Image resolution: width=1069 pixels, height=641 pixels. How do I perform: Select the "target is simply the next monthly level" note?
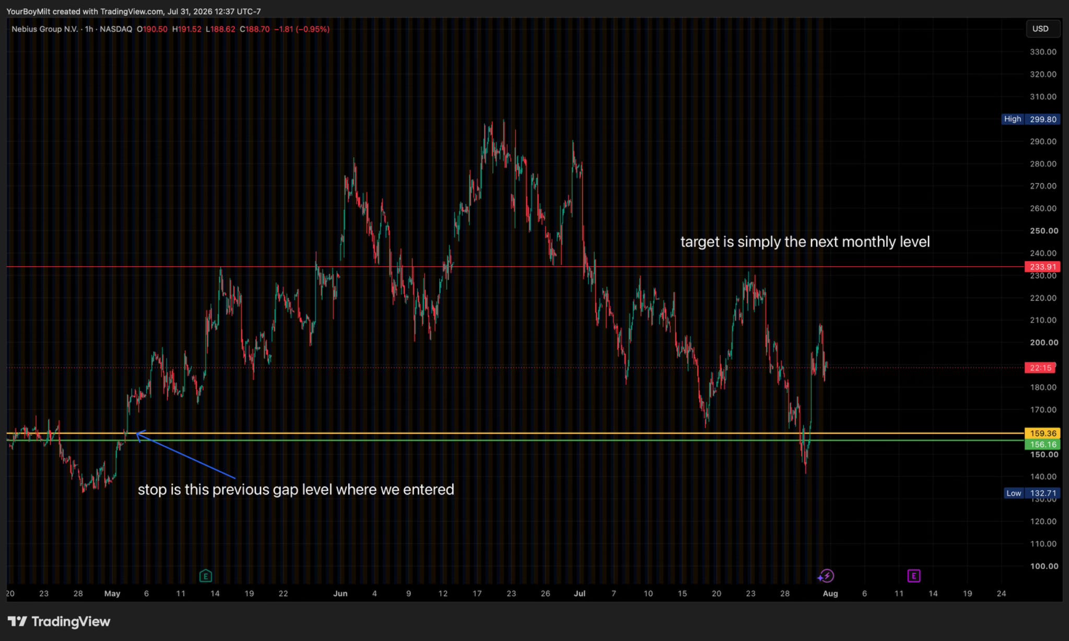click(805, 242)
